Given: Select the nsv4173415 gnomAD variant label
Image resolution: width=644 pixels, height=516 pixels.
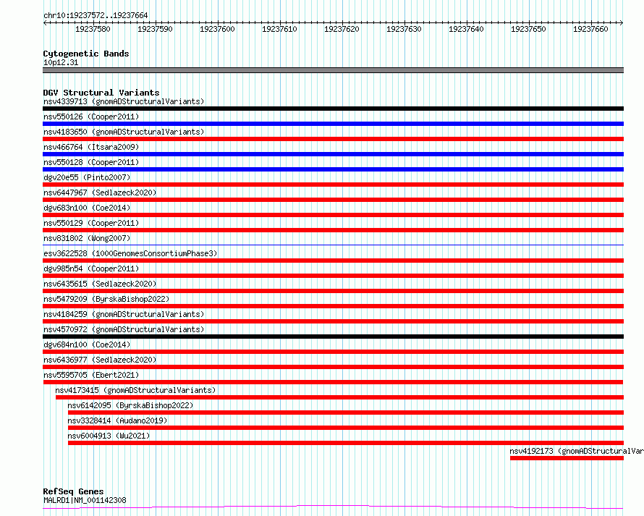Looking at the screenshot, I should pos(135,390).
